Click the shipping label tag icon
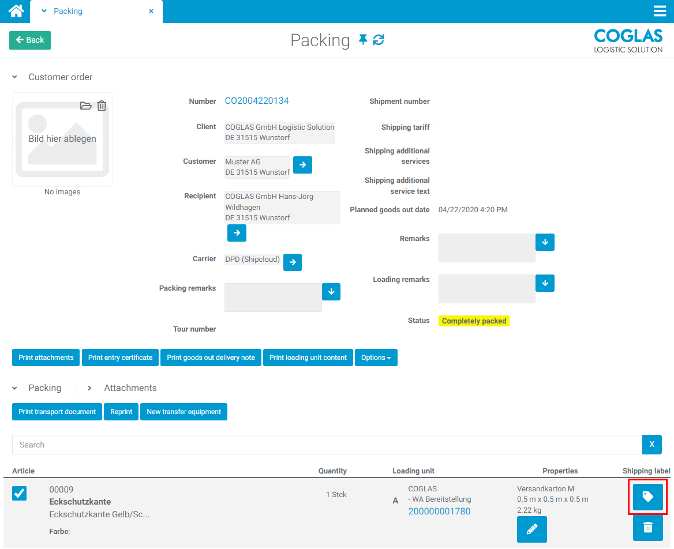674x549 pixels. [x=647, y=497]
